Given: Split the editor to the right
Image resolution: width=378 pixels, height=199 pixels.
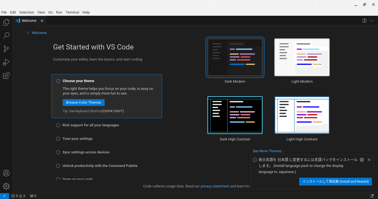Looking at the screenshot, I should [364, 21].
